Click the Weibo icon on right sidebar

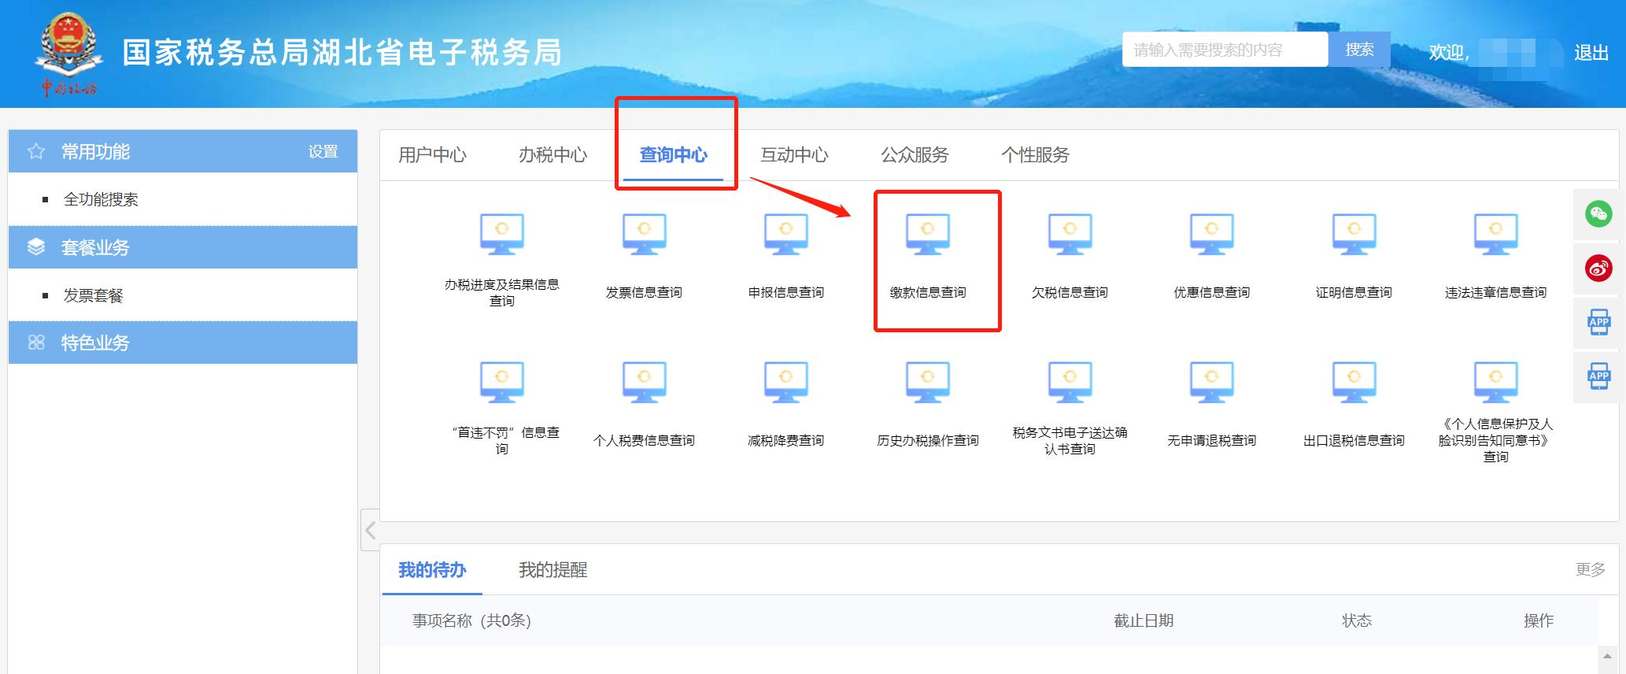click(x=1598, y=268)
